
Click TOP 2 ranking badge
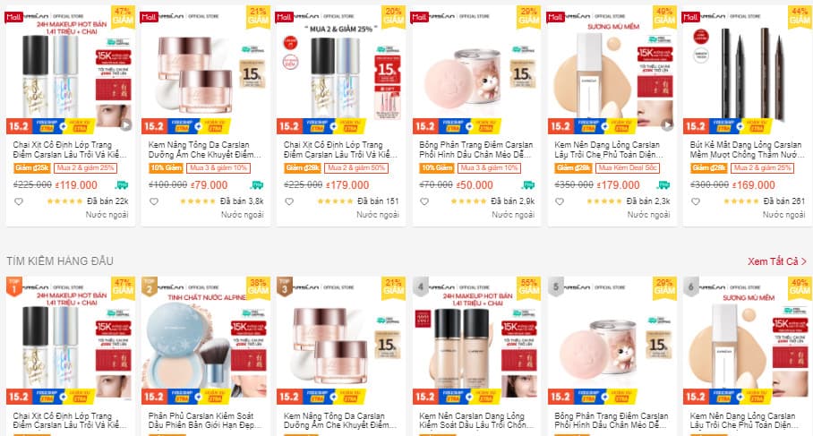click(x=150, y=286)
